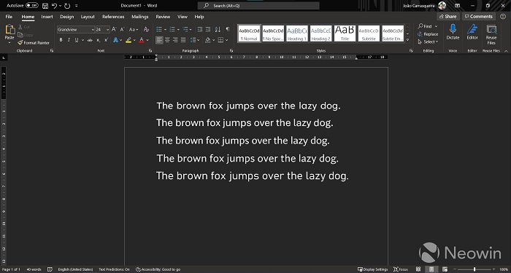Switch to the Insert tab
Screen dimensions: 511x273
point(47,17)
